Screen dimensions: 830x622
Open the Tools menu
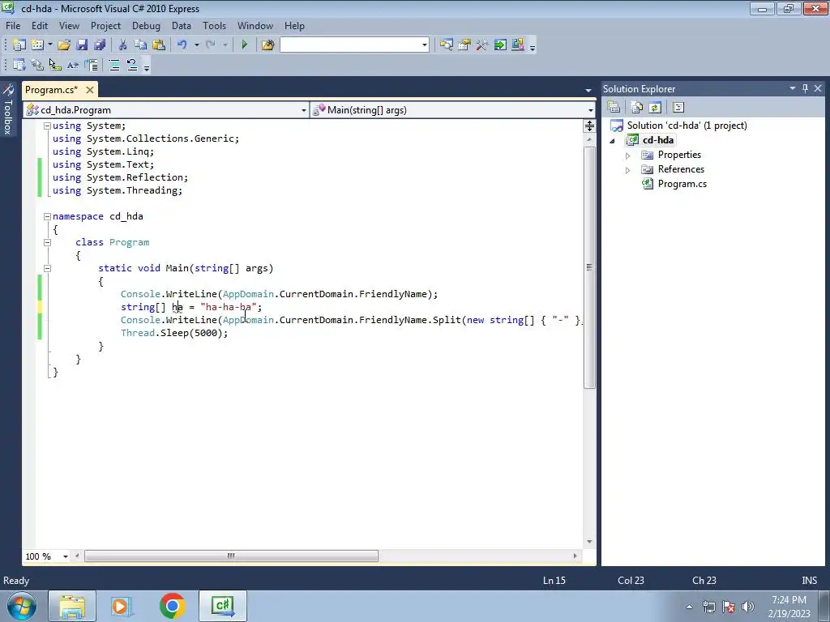point(214,26)
